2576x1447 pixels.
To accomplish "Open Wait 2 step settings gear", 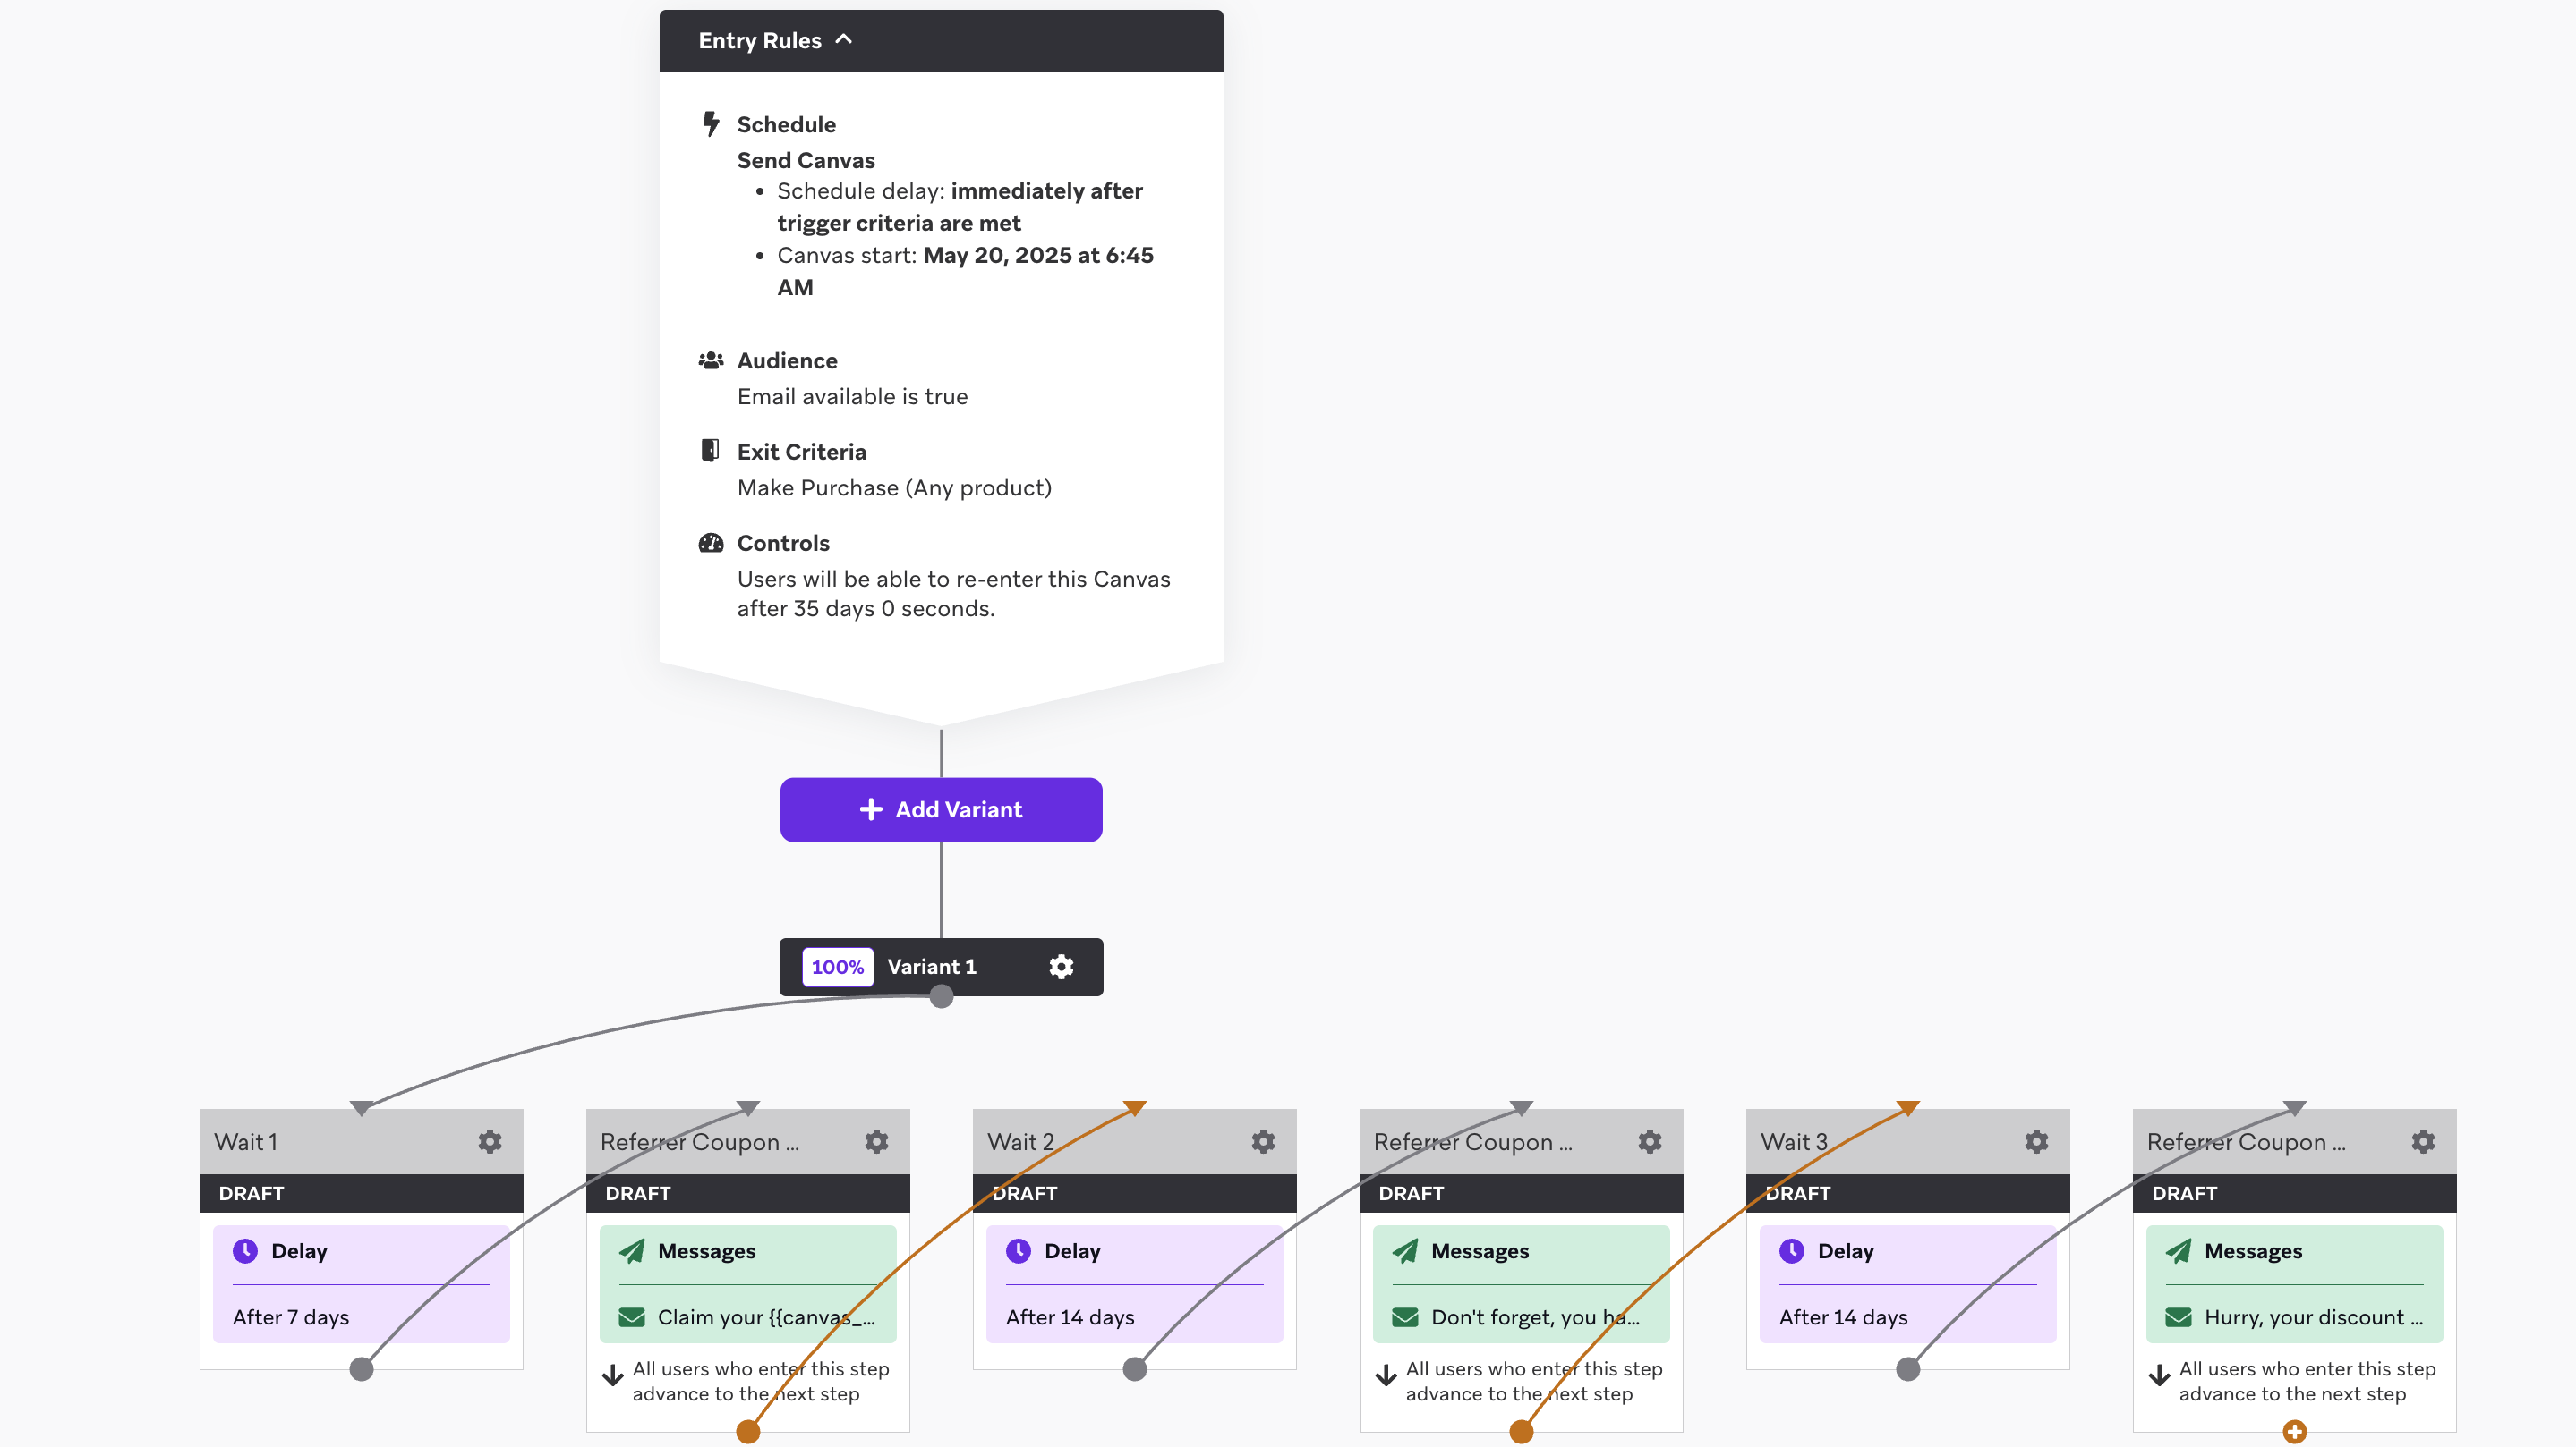I will click(1263, 1141).
